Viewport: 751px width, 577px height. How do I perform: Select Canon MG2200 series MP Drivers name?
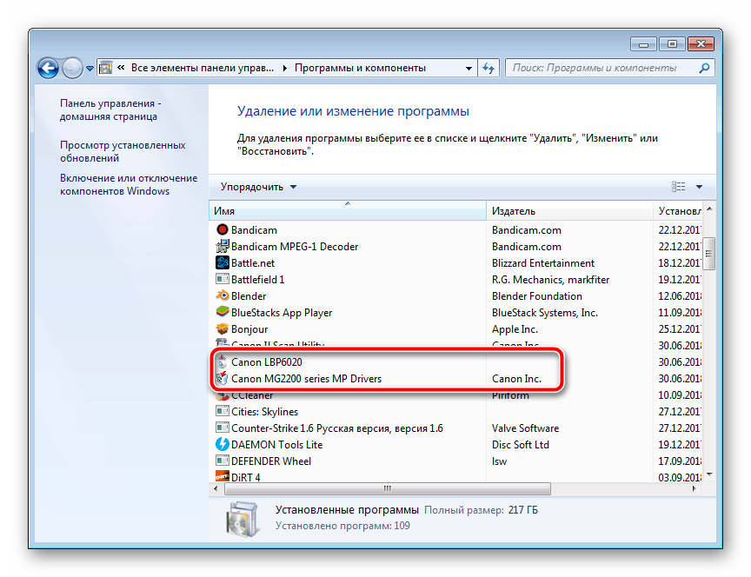[307, 379]
